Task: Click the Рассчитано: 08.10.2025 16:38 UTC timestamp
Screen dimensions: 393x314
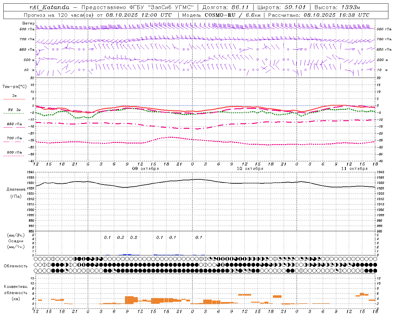Action: (319, 15)
